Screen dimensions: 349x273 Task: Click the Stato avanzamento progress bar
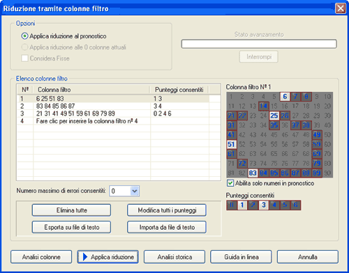tap(259, 44)
